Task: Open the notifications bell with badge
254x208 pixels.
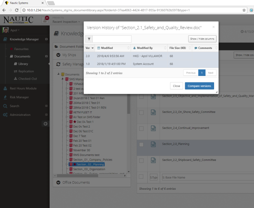Action: (46, 19)
